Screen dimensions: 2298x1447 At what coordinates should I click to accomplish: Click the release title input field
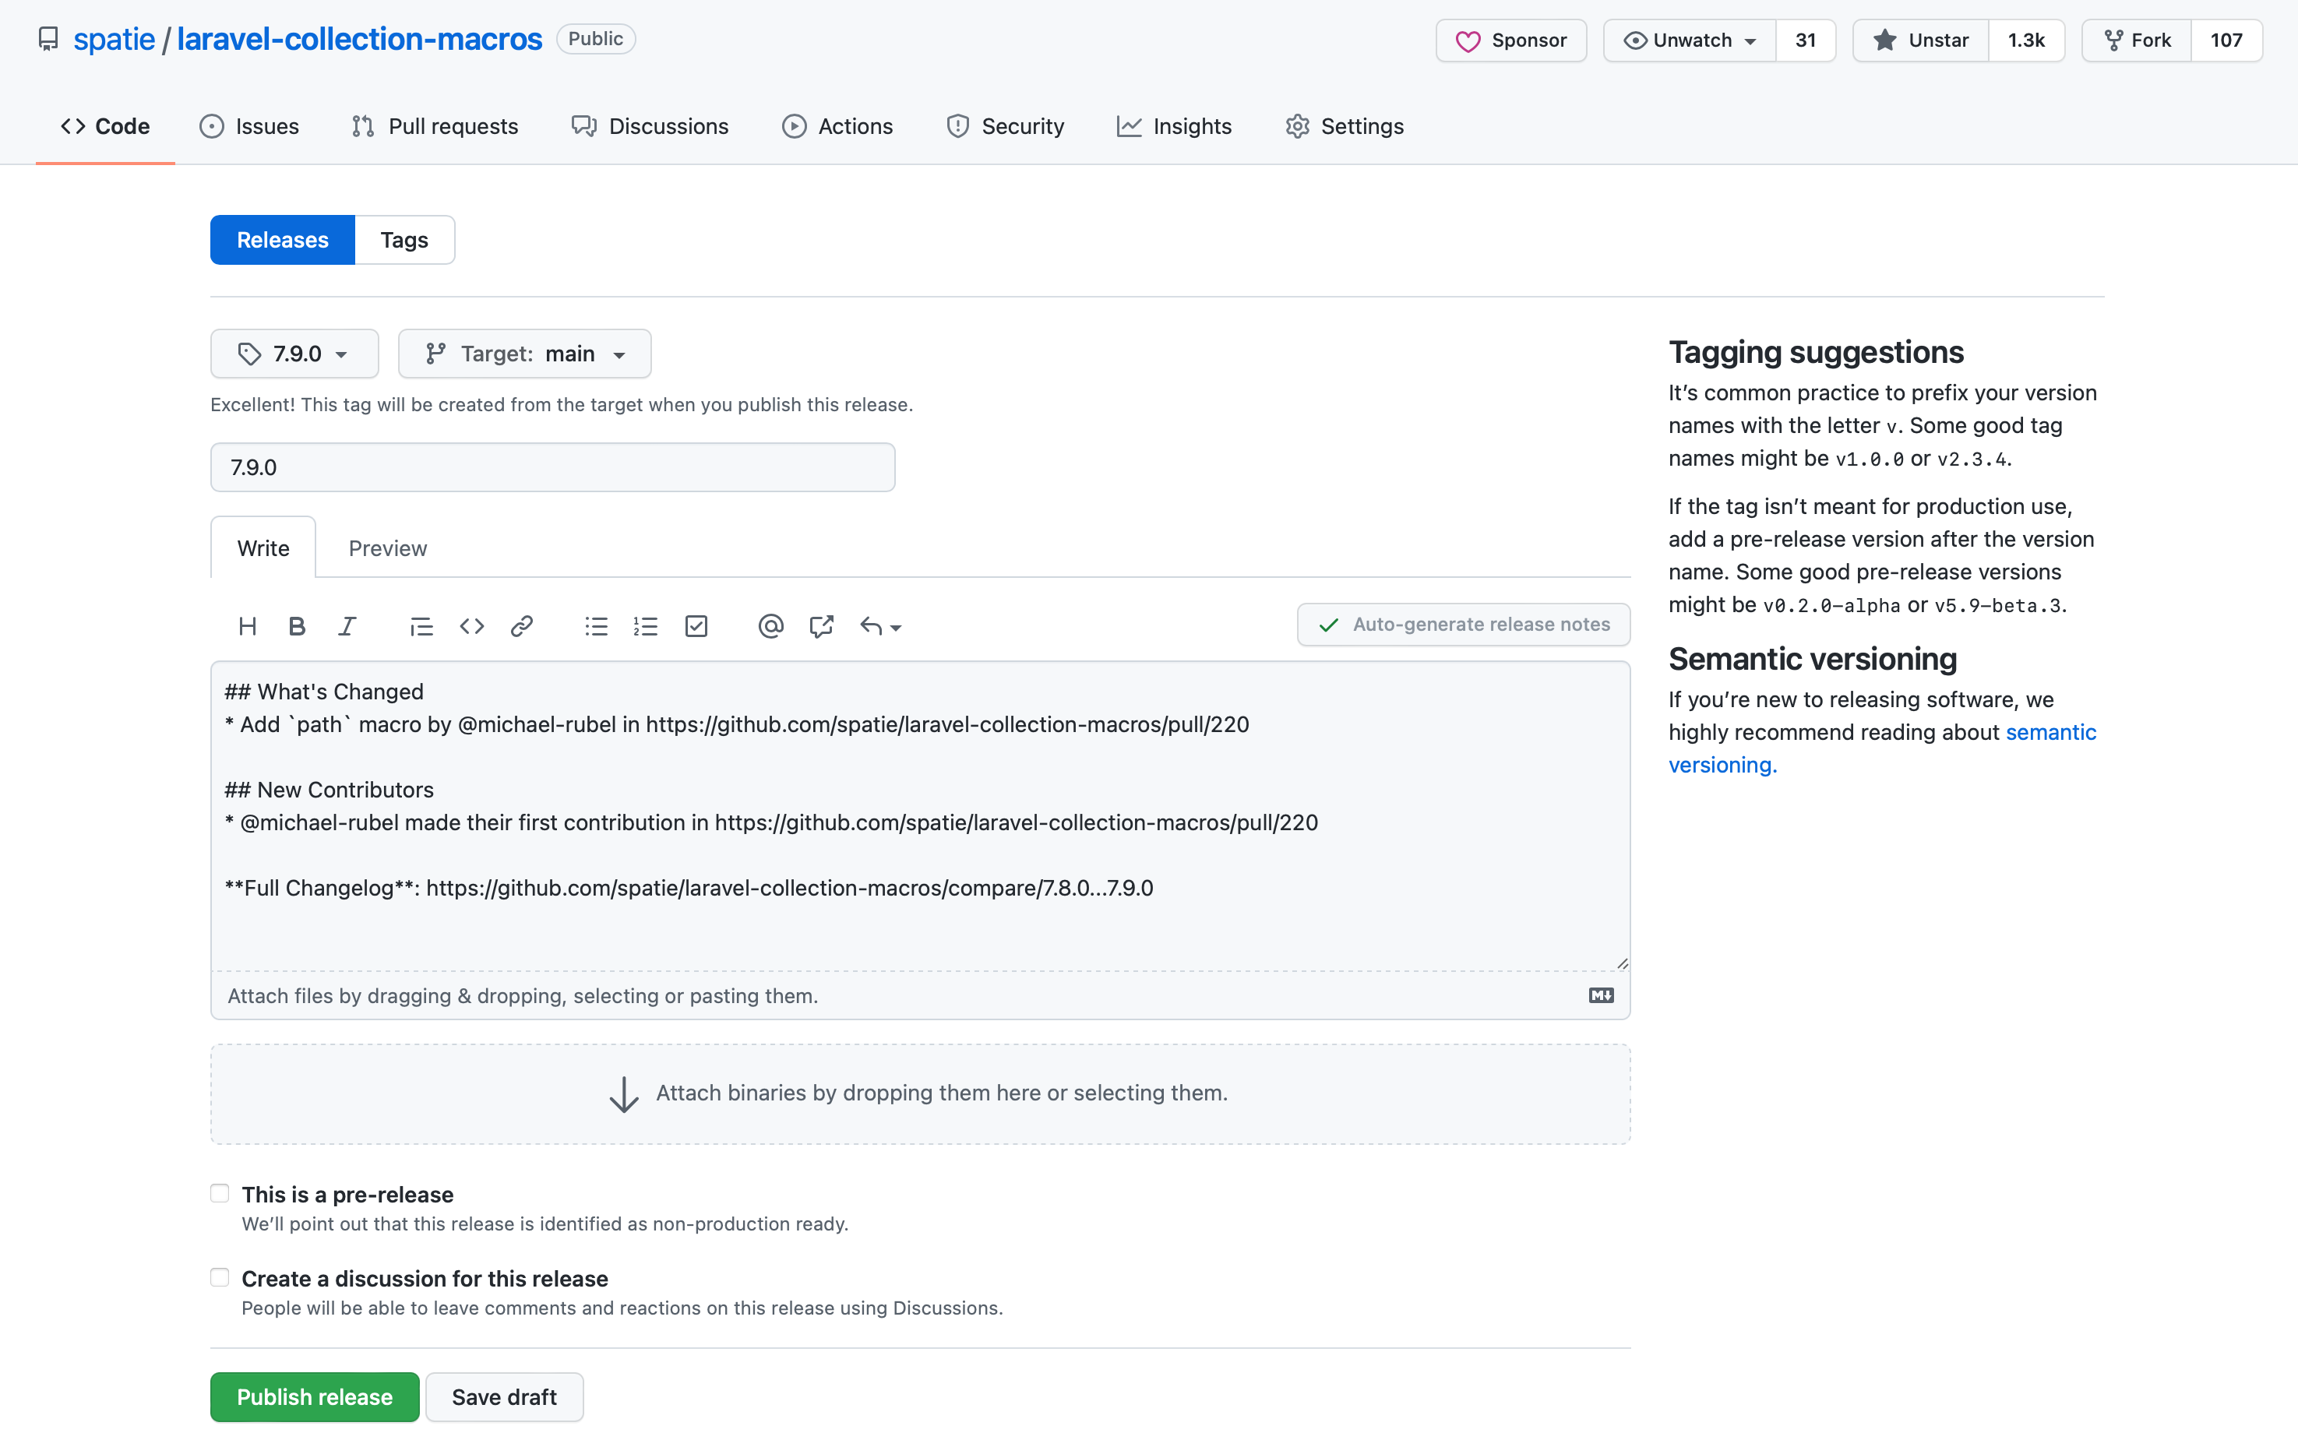click(x=554, y=466)
